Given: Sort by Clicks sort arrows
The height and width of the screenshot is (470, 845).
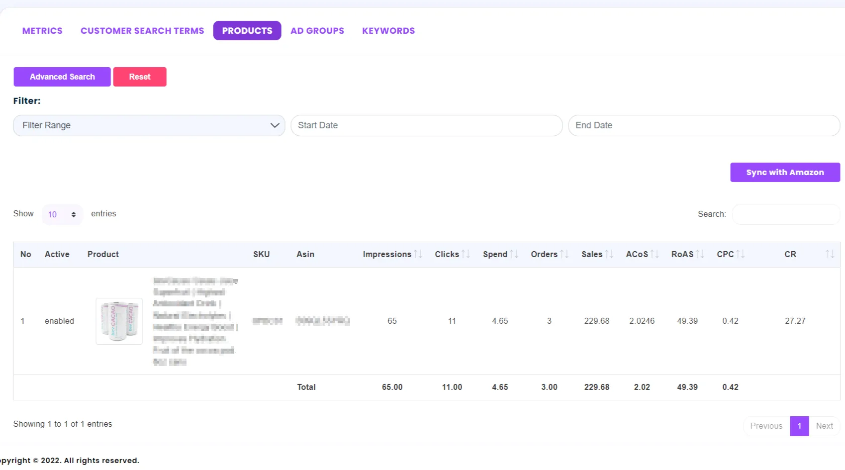Looking at the screenshot, I should [x=466, y=254].
